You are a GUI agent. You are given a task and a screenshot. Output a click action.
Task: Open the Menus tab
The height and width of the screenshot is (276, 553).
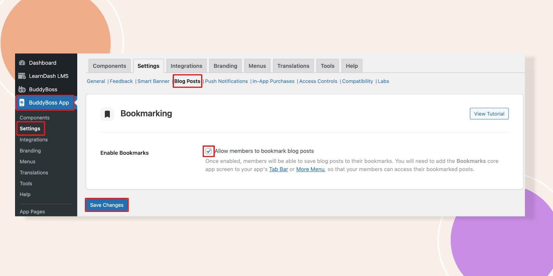tap(257, 66)
